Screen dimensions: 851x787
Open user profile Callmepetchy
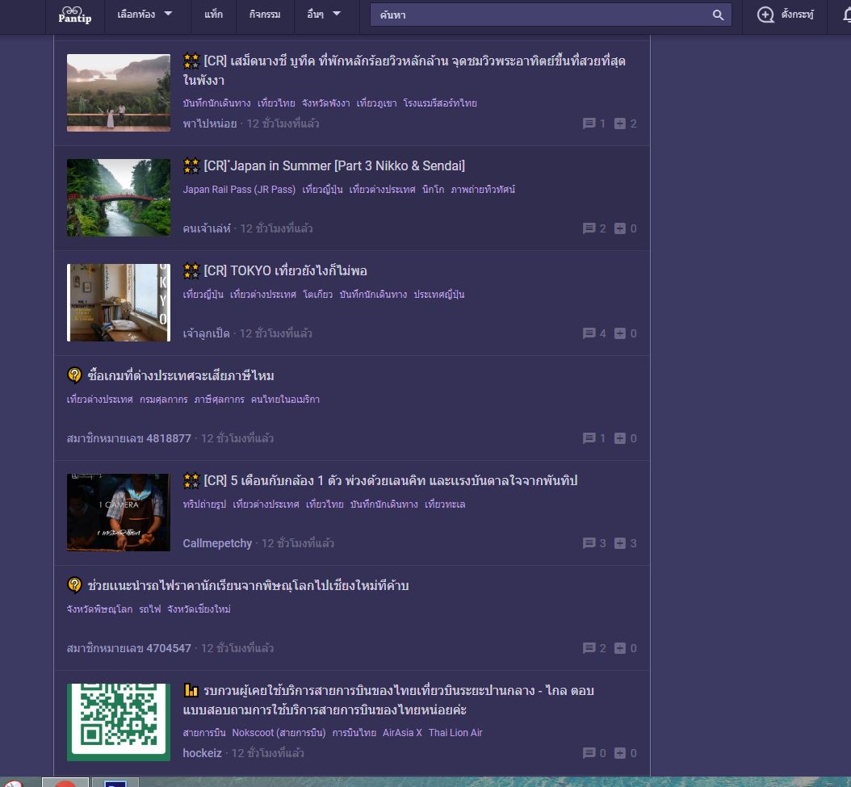tap(217, 543)
